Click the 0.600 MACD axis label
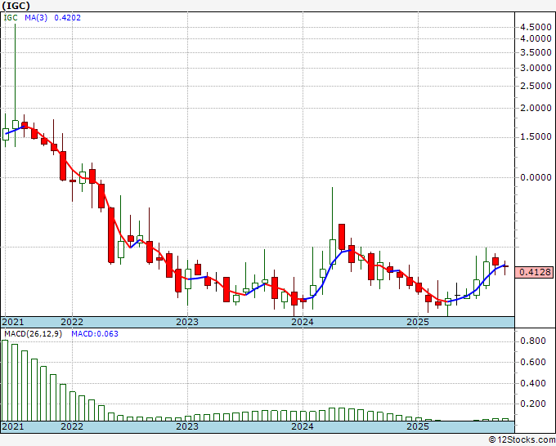This screenshot has height=446, width=556. [x=532, y=362]
